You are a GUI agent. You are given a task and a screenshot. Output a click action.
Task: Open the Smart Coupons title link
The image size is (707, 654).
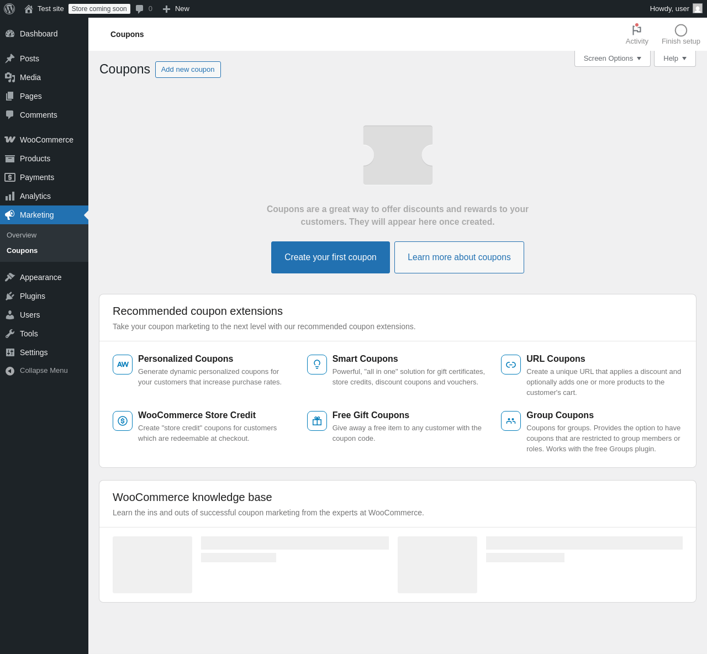point(365,359)
